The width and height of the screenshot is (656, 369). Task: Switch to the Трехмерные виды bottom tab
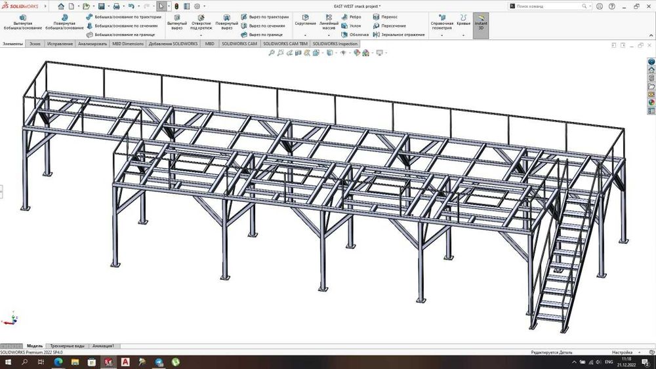68,346
